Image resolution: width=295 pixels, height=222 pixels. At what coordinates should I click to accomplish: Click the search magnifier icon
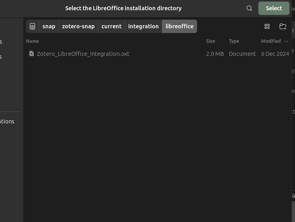coord(249,8)
